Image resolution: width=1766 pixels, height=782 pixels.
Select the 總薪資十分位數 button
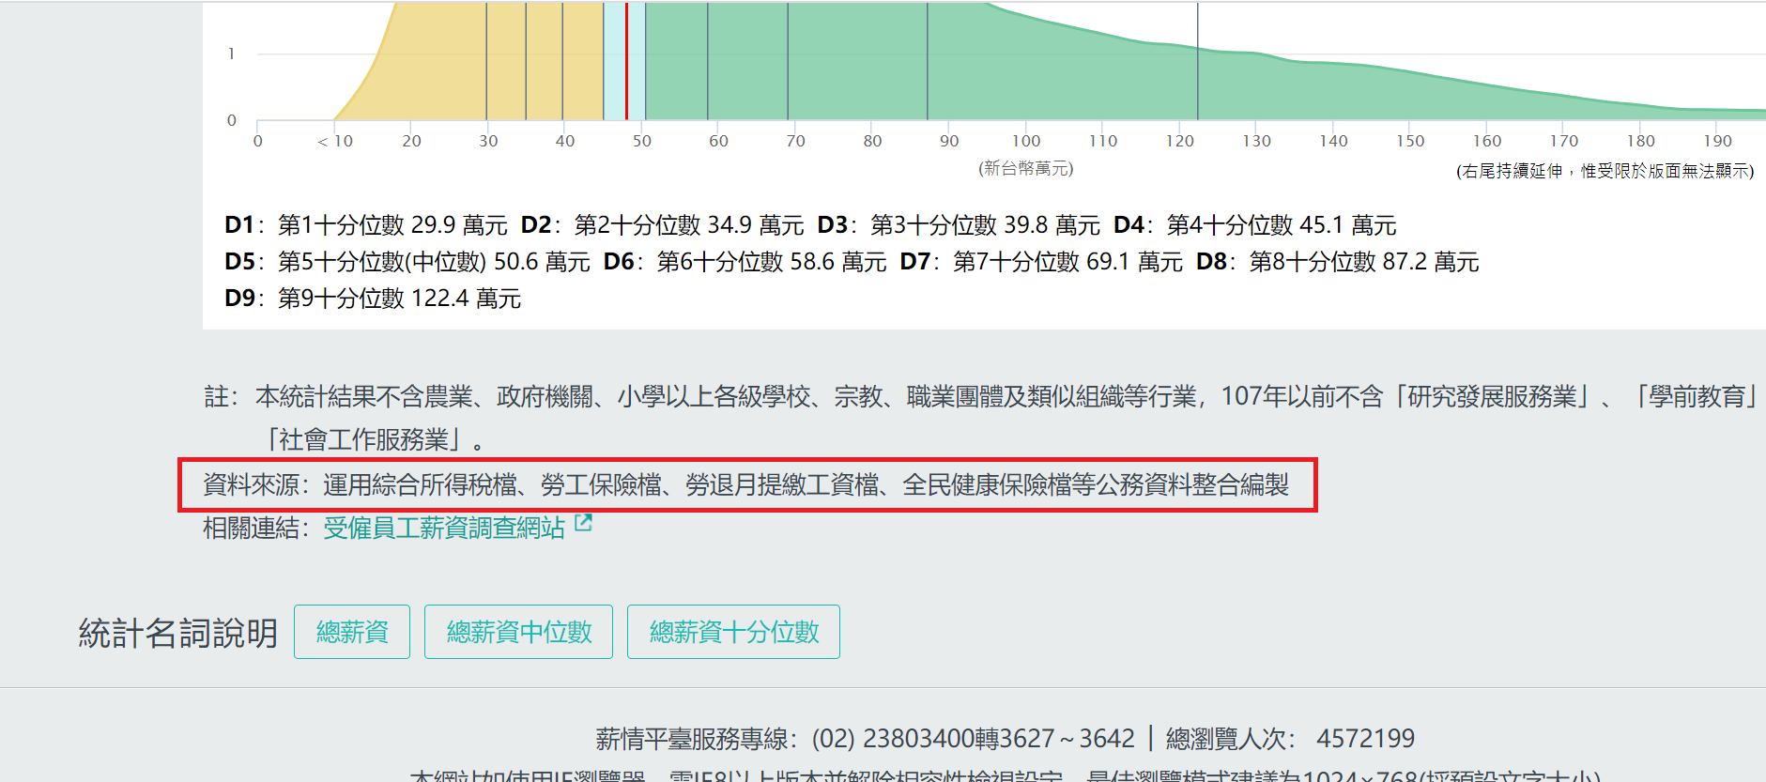coord(733,632)
